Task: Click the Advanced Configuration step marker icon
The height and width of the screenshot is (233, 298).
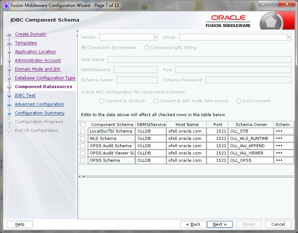Action: coord(9,104)
